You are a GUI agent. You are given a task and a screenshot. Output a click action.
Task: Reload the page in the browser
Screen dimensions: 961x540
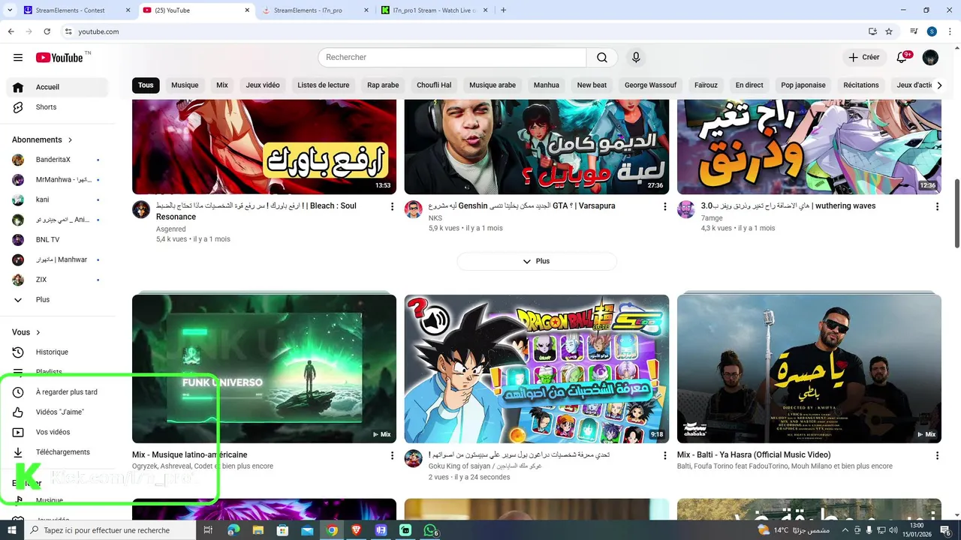click(x=47, y=31)
